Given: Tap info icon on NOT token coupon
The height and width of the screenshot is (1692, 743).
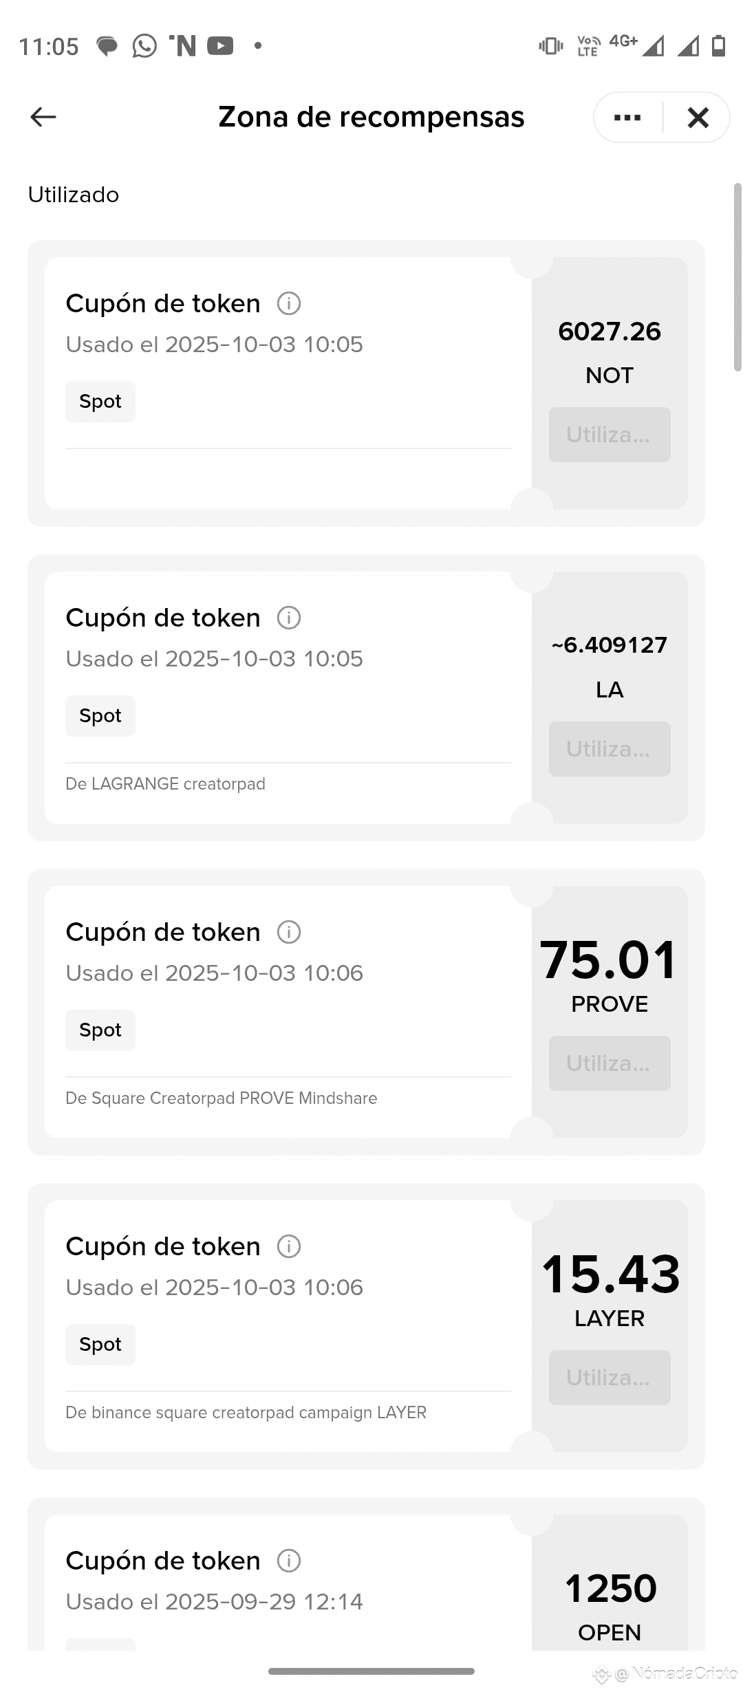Looking at the screenshot, I should point(289,303).
